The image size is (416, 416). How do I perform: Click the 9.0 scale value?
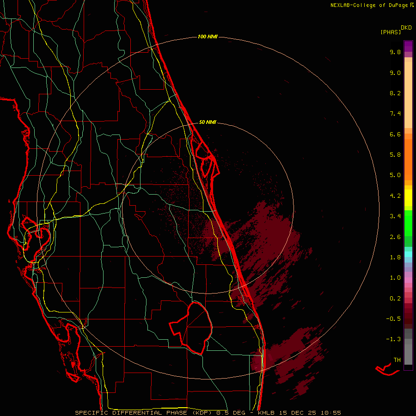395,73
